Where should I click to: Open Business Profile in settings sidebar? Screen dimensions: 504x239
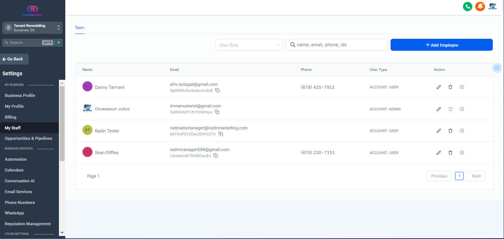point(20,95)
